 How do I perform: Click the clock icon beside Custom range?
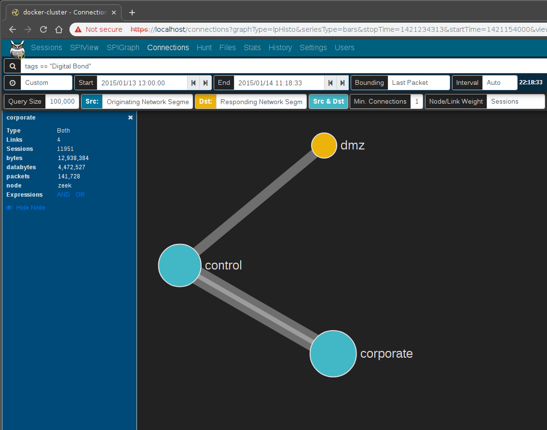click(x=12, y=82)
